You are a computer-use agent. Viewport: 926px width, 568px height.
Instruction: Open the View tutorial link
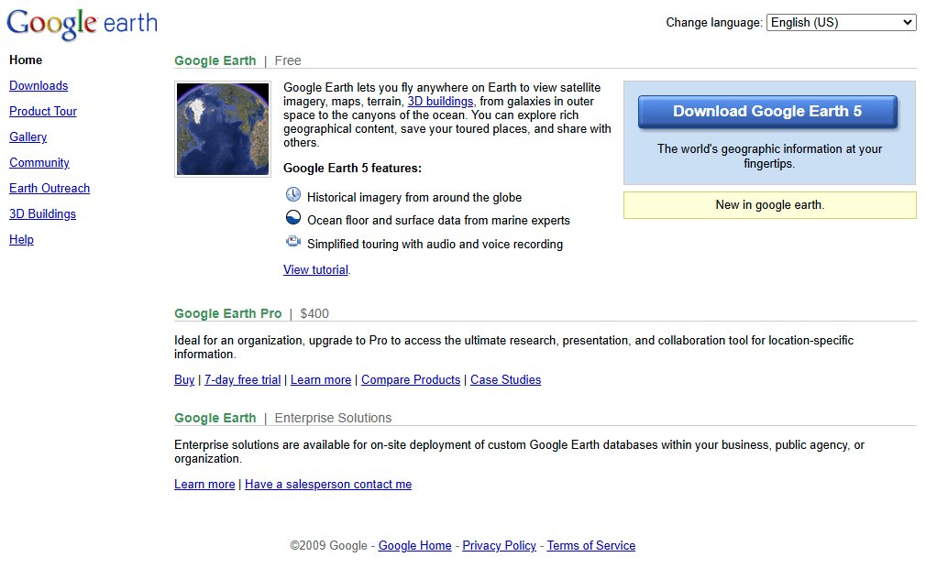pos(315,269)
